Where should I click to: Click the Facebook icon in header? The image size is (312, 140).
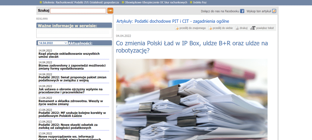point(242,11)
